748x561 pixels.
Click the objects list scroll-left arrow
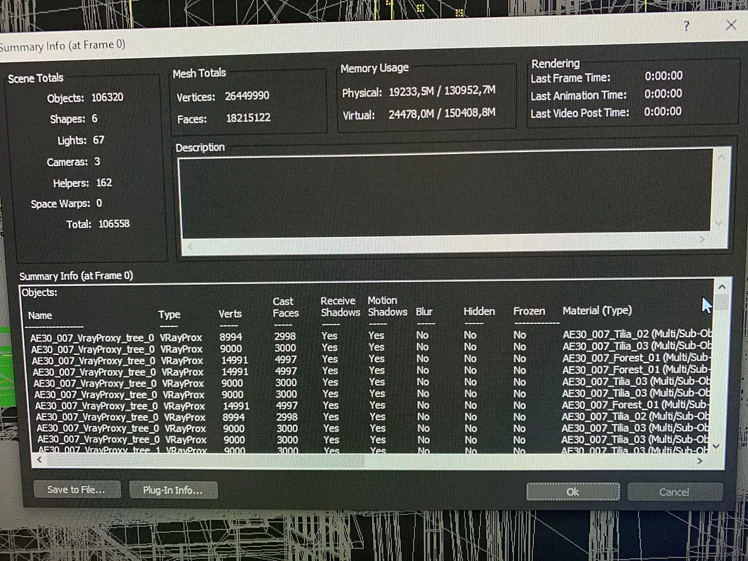[x=39, y=460]
